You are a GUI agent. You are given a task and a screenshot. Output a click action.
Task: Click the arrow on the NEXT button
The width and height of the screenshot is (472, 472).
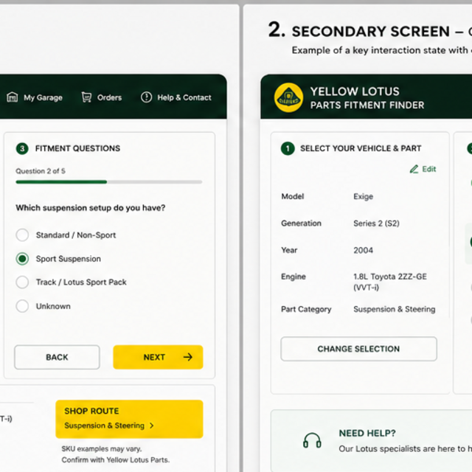188,357
